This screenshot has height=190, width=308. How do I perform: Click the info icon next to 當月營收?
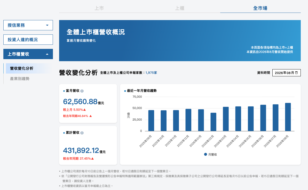pyautogui.click(x=82, y=91)
